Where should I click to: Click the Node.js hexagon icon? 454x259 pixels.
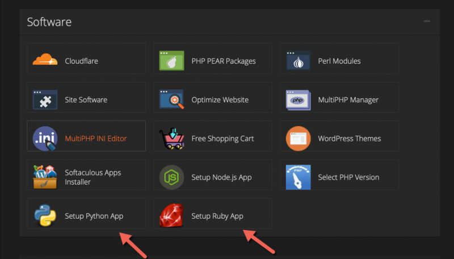tap(172, 177)
